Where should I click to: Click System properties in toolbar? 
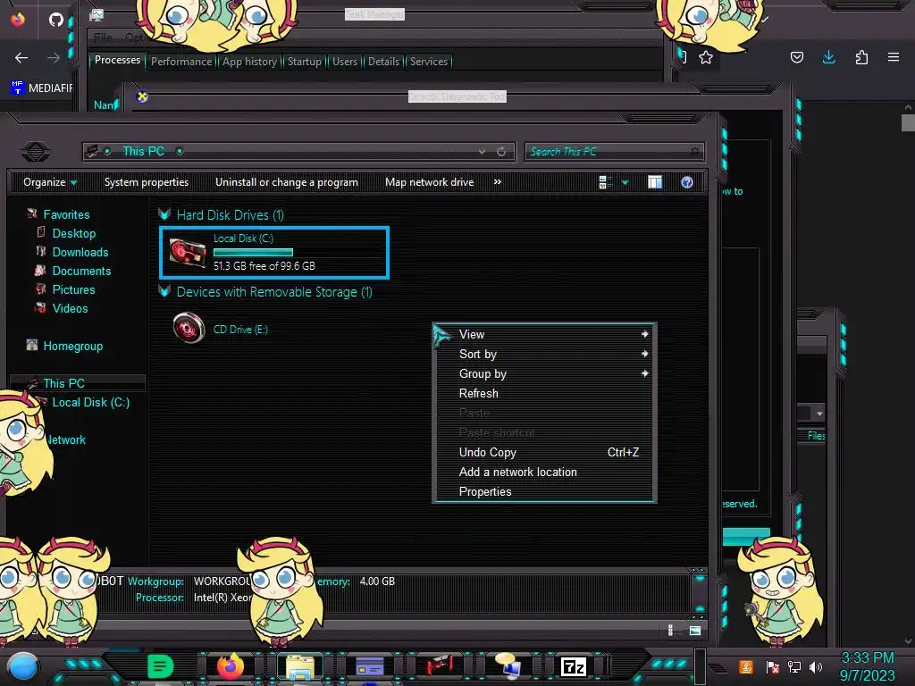[x=147, y=182]
